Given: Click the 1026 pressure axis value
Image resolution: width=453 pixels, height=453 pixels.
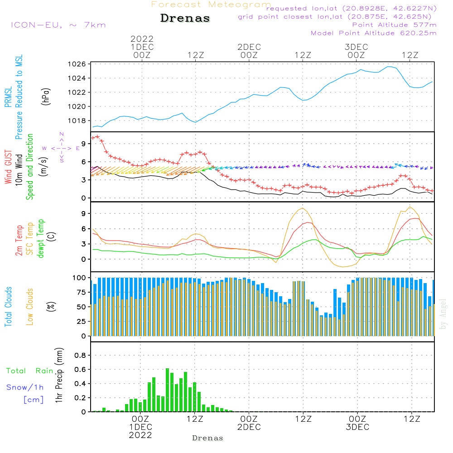Looking at the screenshot, I should point(77,64).
